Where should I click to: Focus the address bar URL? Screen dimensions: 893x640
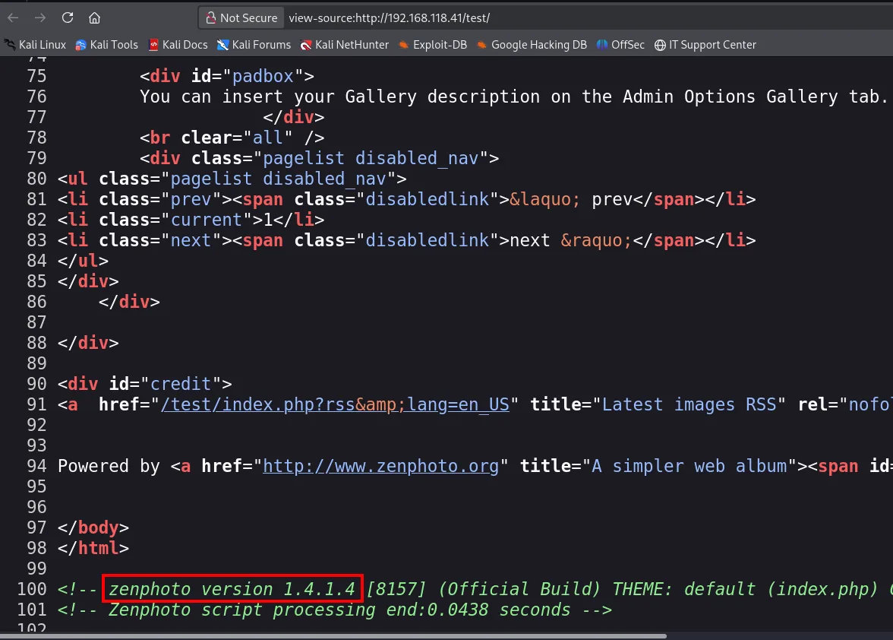[389, 18]
